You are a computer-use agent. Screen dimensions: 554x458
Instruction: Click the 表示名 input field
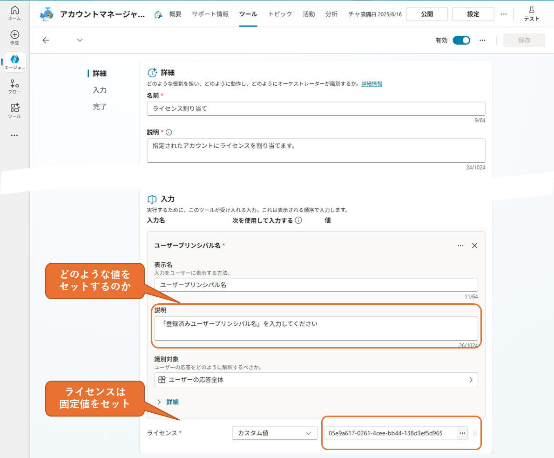[316, 285]
